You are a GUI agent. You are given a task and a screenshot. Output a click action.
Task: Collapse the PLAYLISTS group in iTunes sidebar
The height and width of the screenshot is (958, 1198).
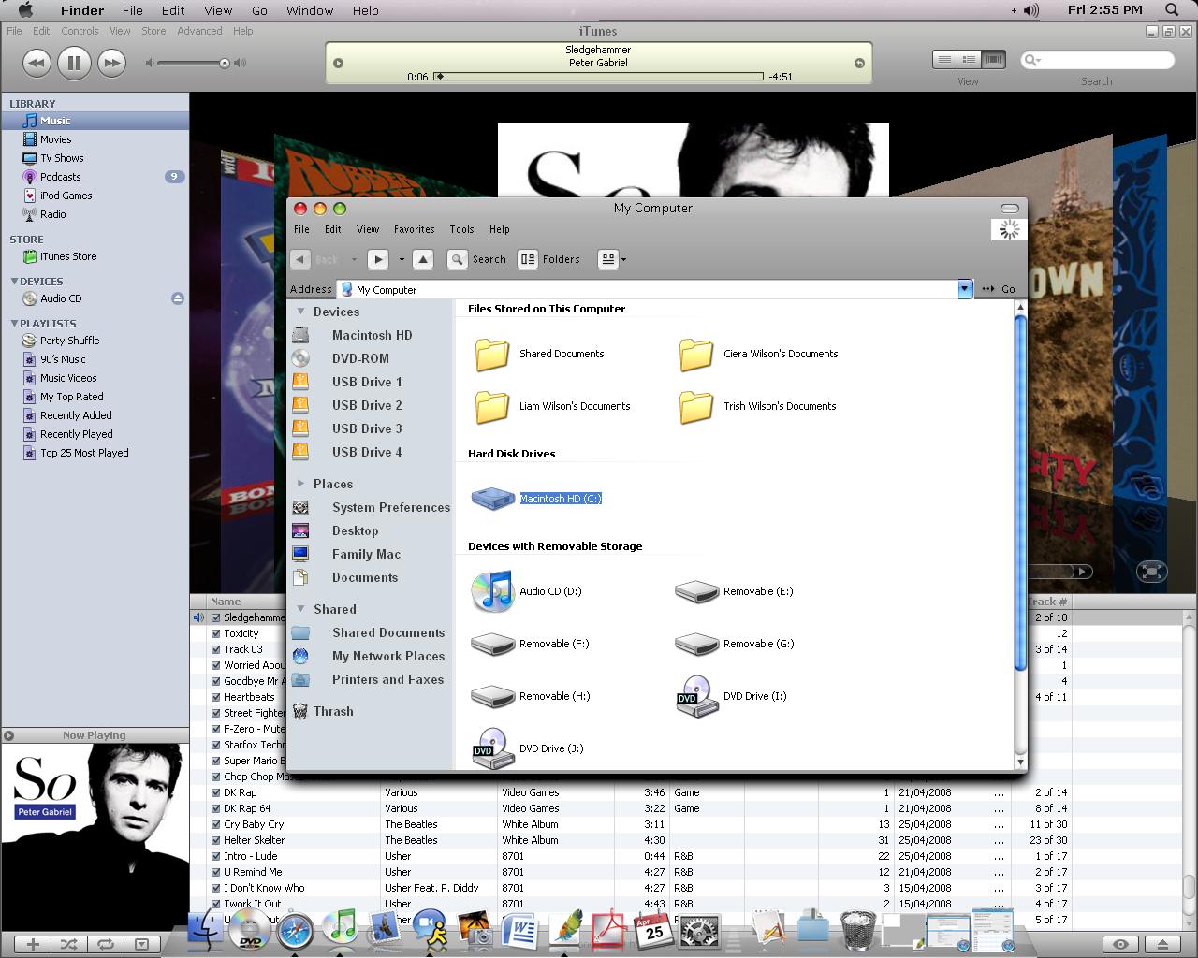(14, 323)
